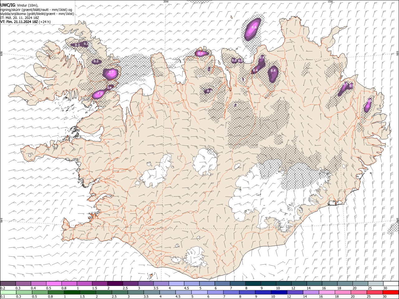Choose the bright red 30 swatch, bottom legend row
This screenshot has width=399, height=299.
coord(391,292)
